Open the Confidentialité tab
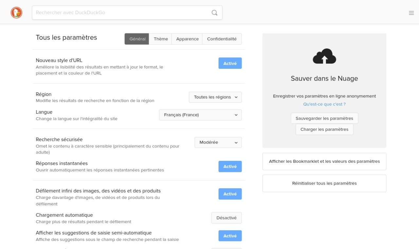The image size is (419, 249). [x=222, y=39]
